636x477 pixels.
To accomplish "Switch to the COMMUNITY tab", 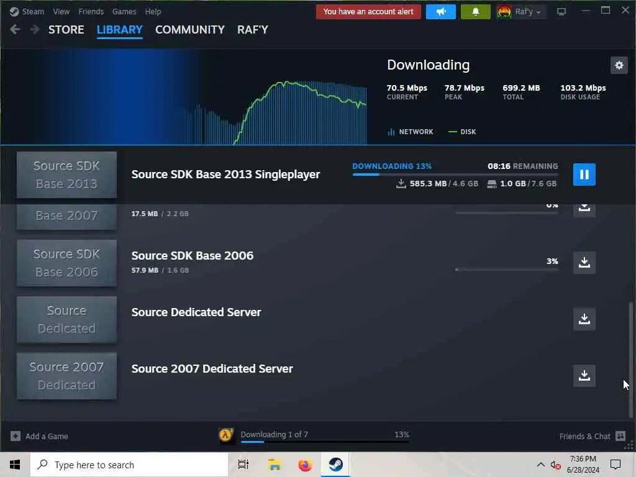I will (190, 30).
